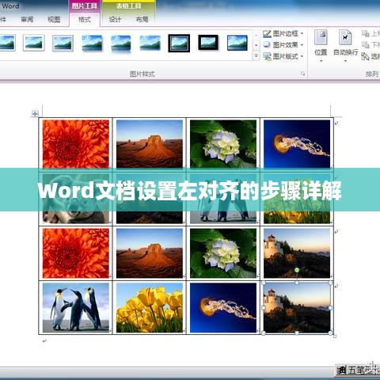
Task: Click the table move handle at table corner
Action: pos(35,114)
